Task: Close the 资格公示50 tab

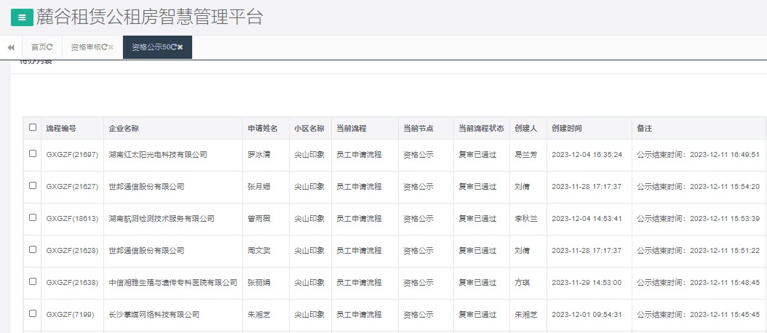Action: pyautogui.click(x=180, y=47)
